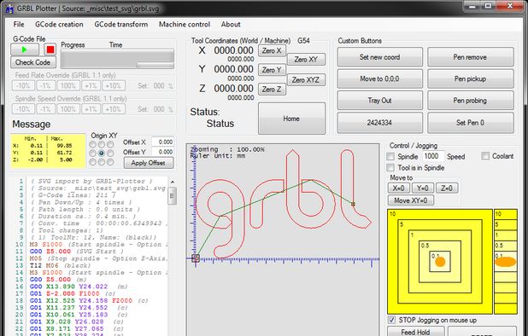Click the gcode editor scroll up arrow
The width and height of the screenshot is (528, 336).
pos(173,182)
